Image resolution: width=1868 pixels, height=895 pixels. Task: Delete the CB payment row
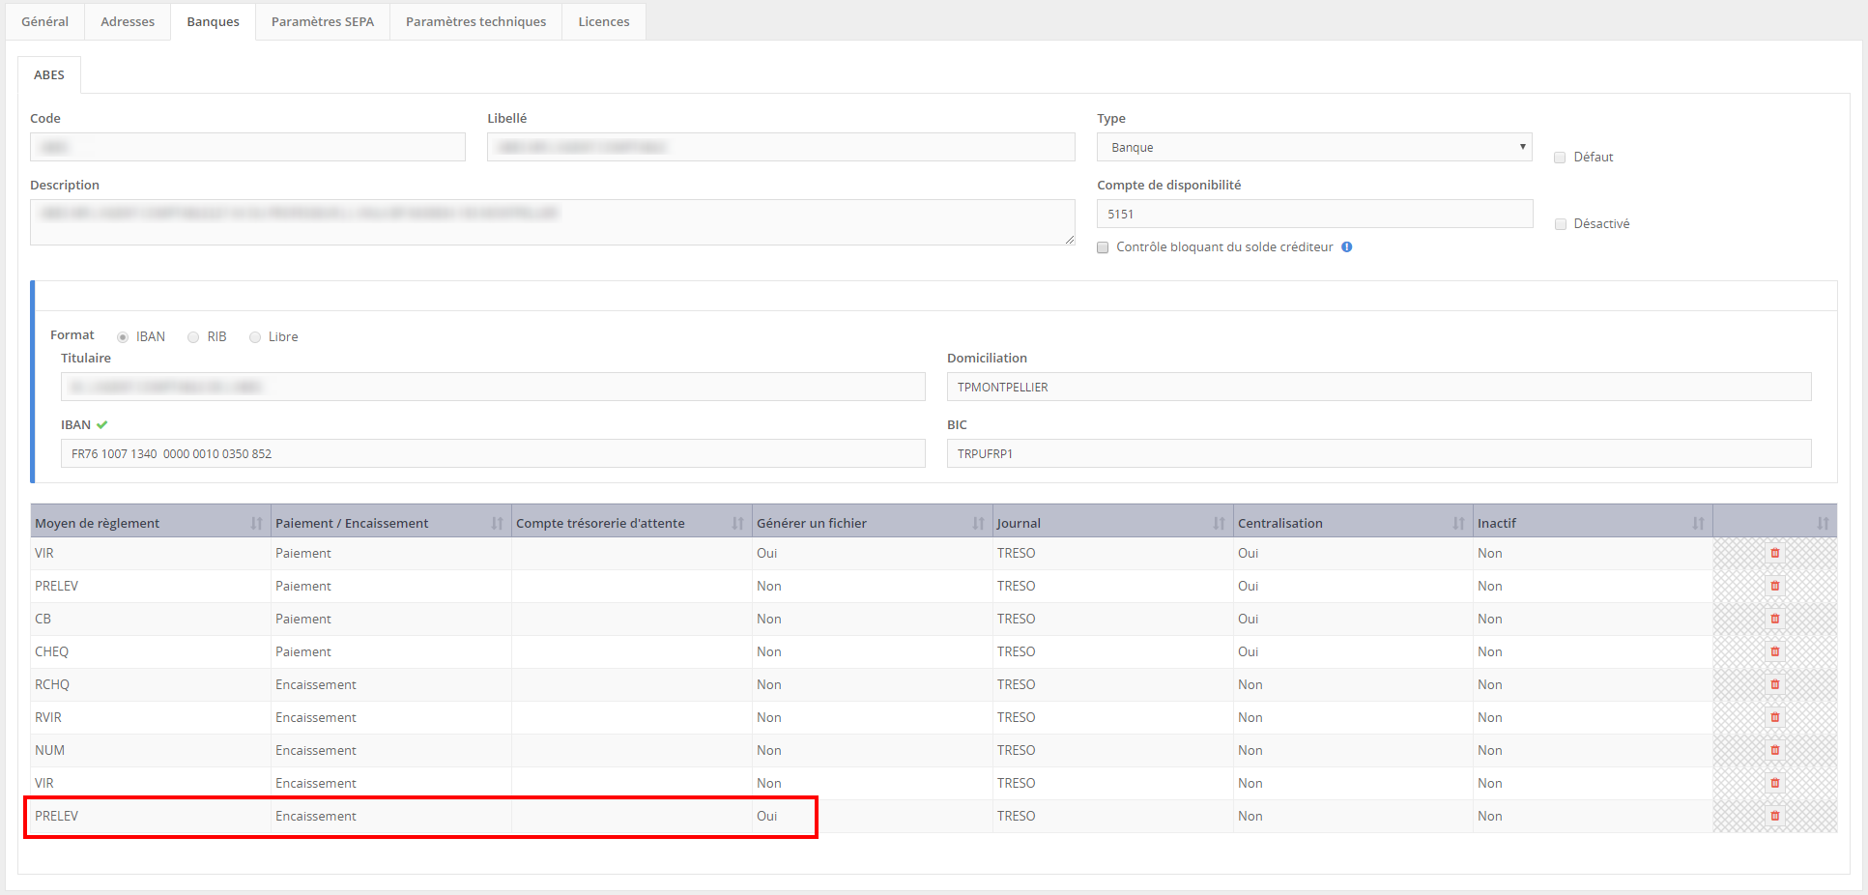[1774, 619]
